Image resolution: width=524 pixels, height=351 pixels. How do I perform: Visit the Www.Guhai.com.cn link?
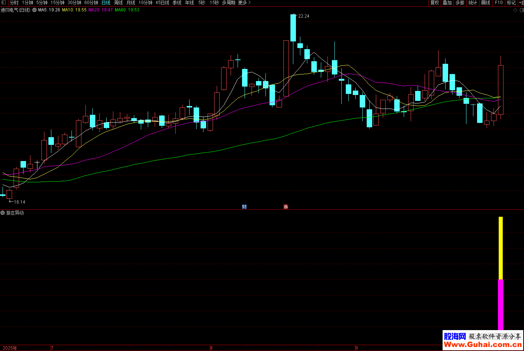tap(483, 345)
